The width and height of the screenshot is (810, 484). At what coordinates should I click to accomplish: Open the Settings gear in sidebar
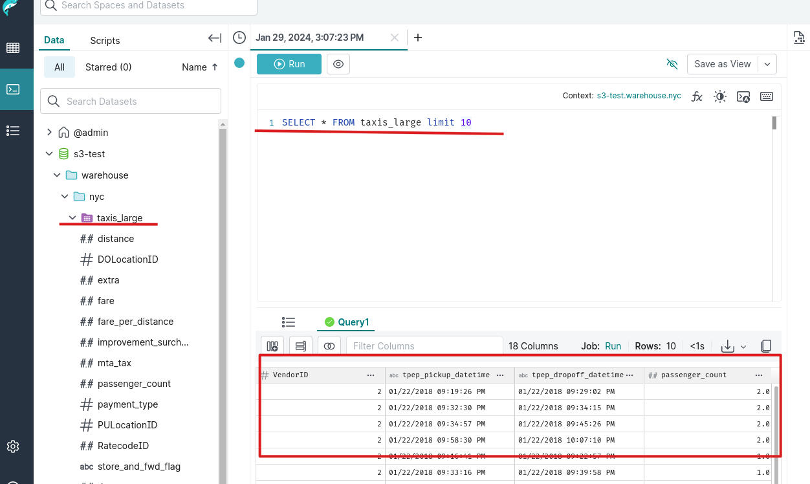pos(13,446)
